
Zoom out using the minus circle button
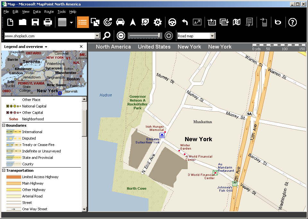(121, 36)
